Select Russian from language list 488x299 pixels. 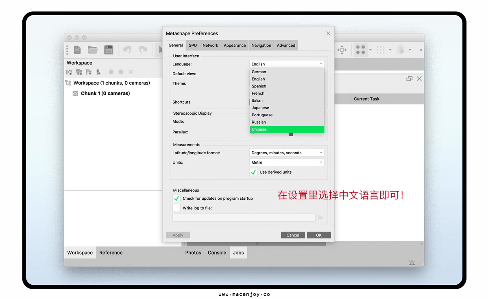(x=287, y=122)
